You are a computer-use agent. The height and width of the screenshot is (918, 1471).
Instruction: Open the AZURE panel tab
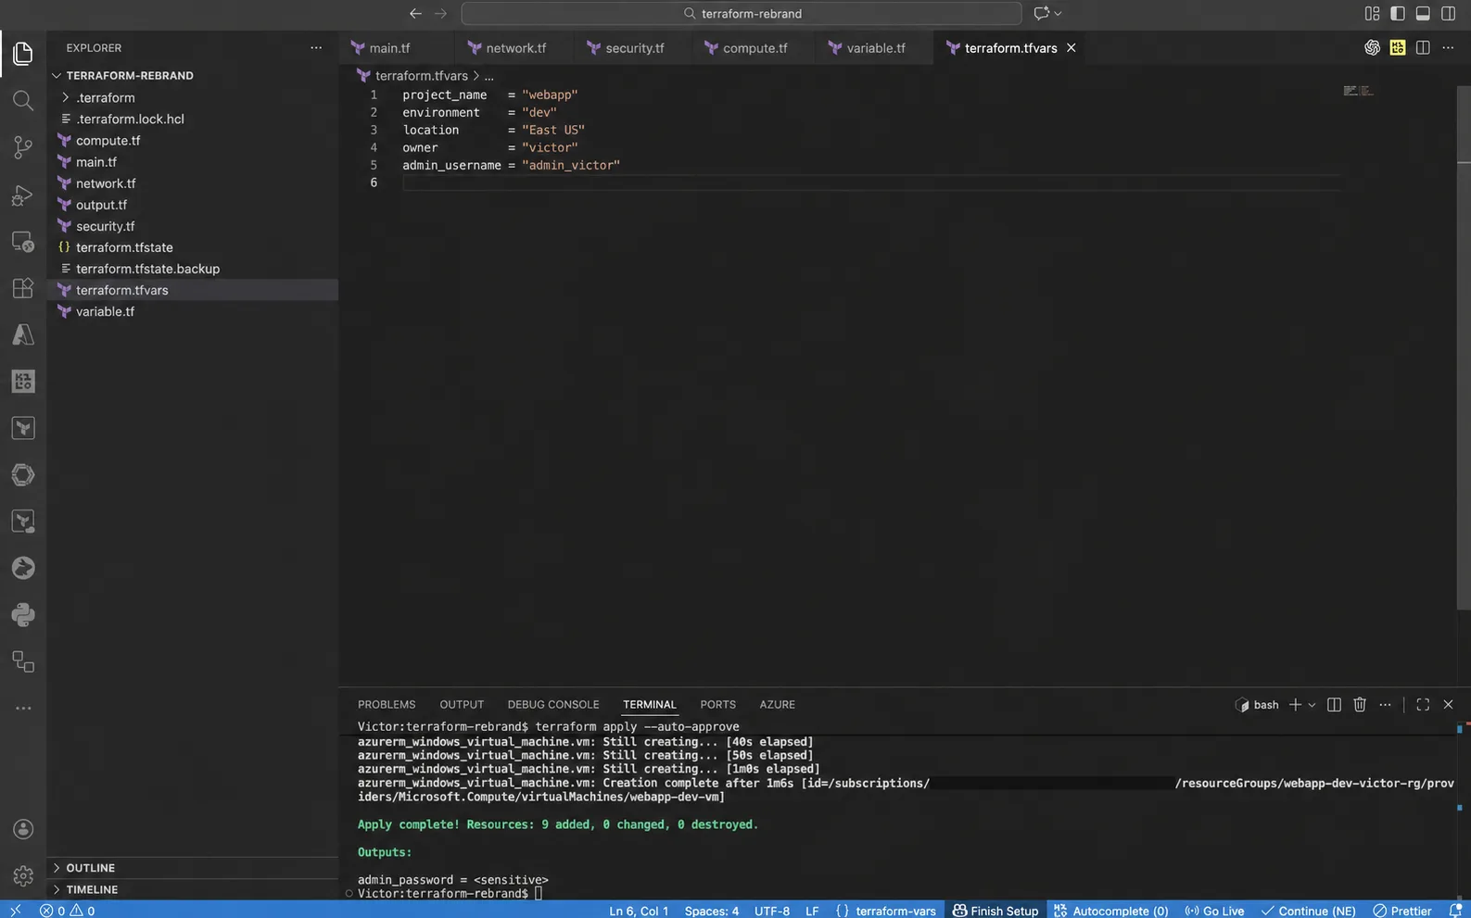pos(778,705)
